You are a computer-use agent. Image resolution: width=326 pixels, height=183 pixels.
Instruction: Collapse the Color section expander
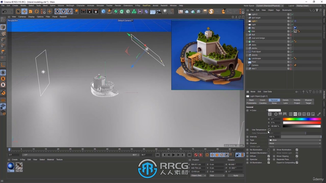(251, 111)
